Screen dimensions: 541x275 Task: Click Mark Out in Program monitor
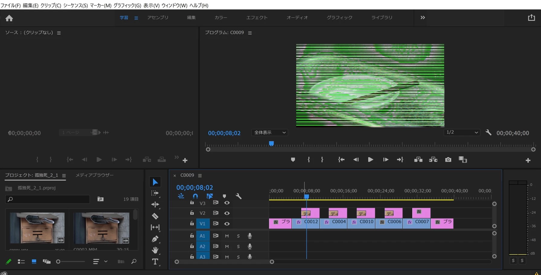coord(322,160)
